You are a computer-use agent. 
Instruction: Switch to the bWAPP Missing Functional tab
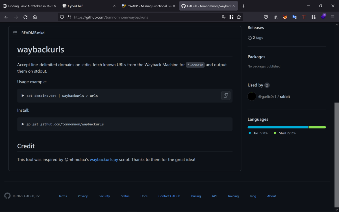[x=149, y=6]
